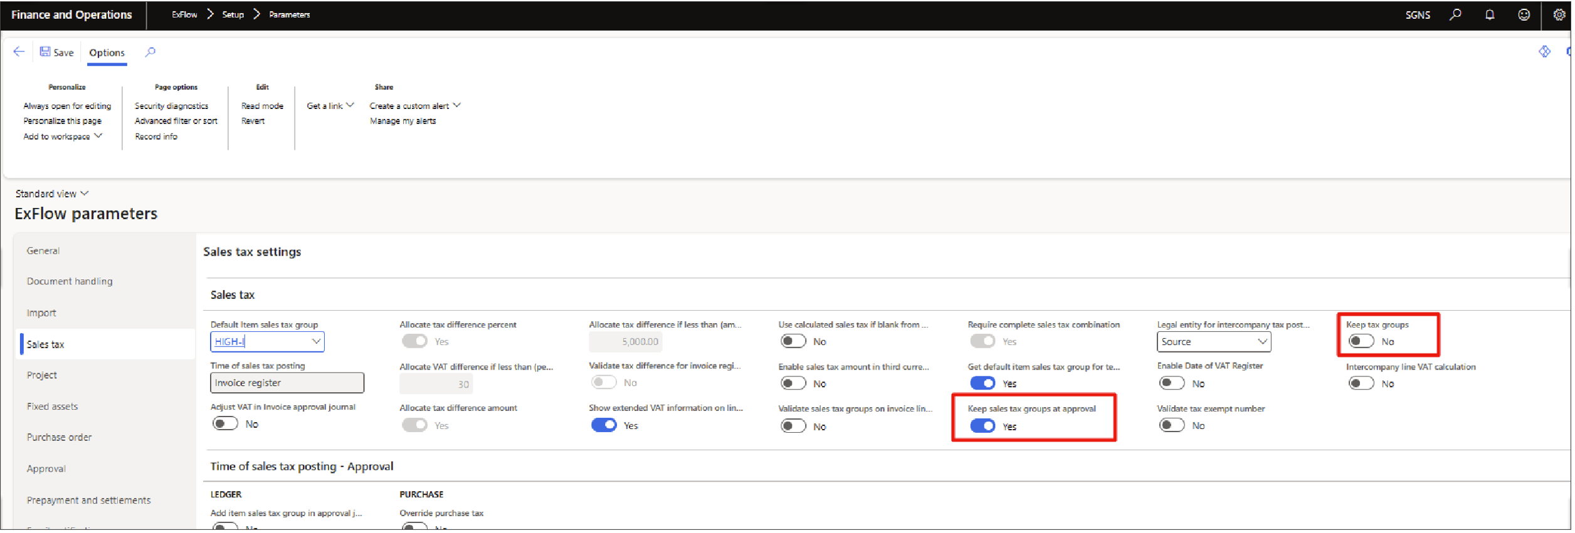Screen dimensions: 1575x533
Task: Collapse the Sales tax section header
Action: 233,296
